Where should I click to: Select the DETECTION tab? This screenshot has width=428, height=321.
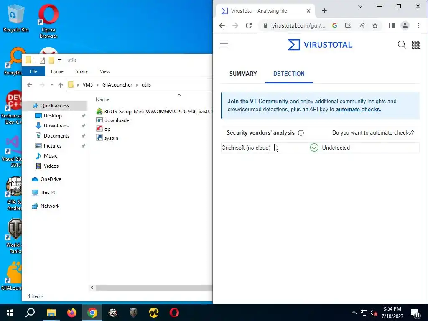(289, 74)
